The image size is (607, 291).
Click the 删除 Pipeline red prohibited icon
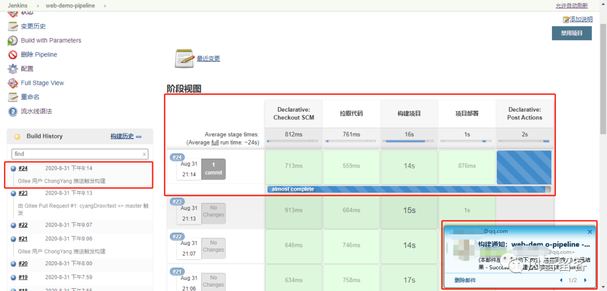[13, 55]
